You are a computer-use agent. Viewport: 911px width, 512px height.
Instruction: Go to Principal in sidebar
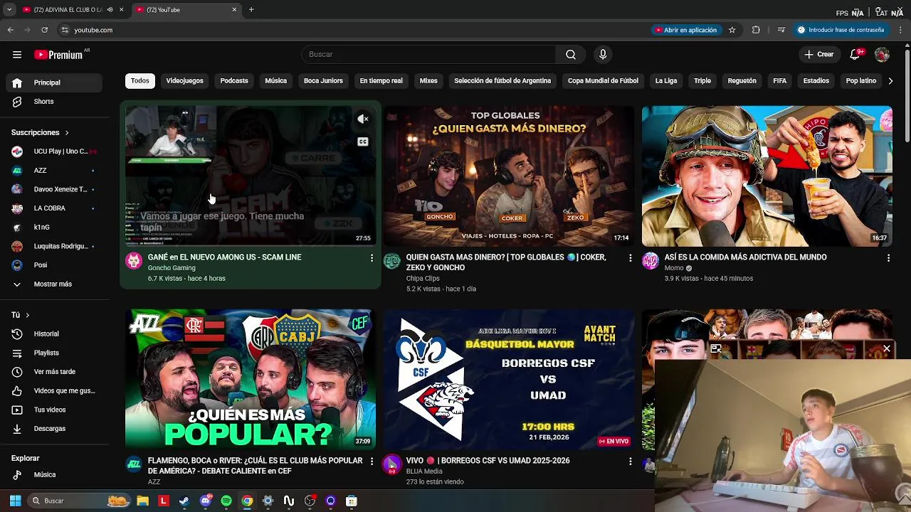[54, 82]
